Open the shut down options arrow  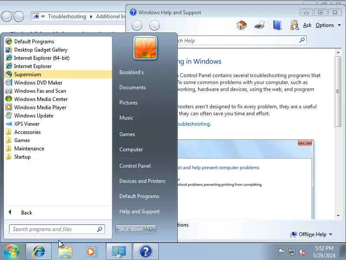tap(151, 229)
